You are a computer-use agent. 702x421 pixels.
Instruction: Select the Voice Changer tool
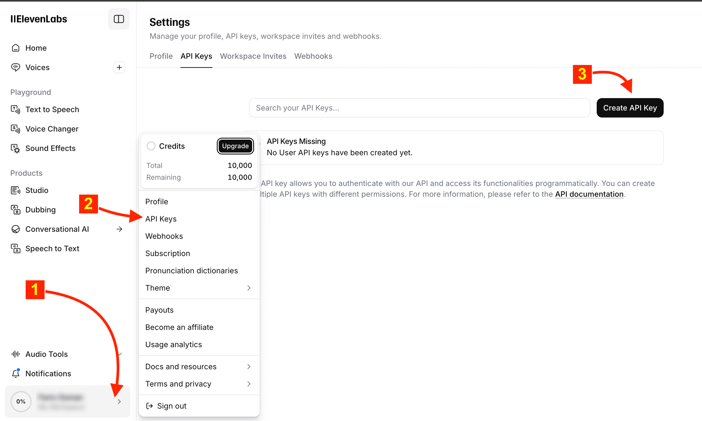point(52,129)
